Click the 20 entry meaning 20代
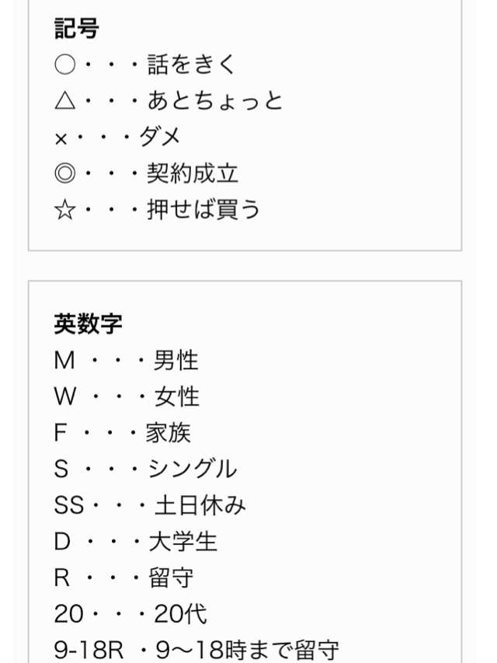 coord(130,614)
